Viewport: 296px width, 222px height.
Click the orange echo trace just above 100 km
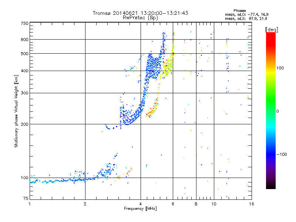[129, 172]
